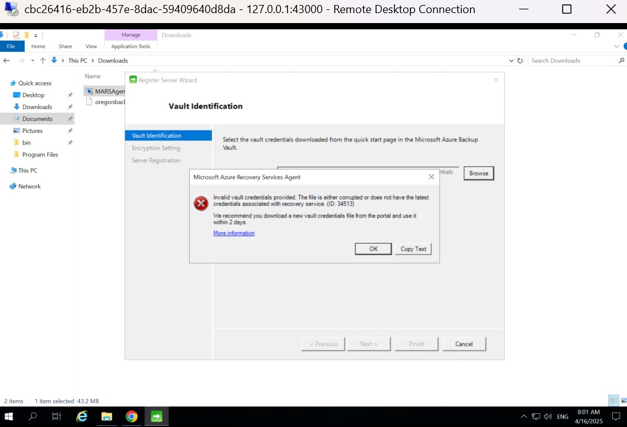Switch to the Azure Backup taskbar app

(157, 416)
